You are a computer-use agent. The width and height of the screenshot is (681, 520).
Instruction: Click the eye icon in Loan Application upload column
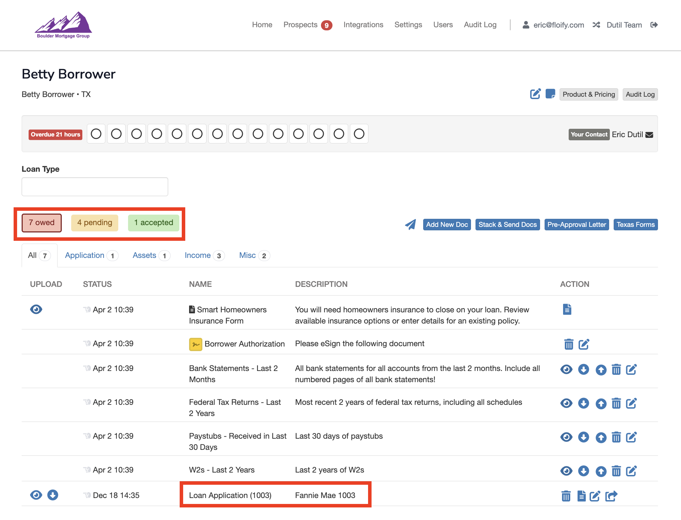coord(36,495)
